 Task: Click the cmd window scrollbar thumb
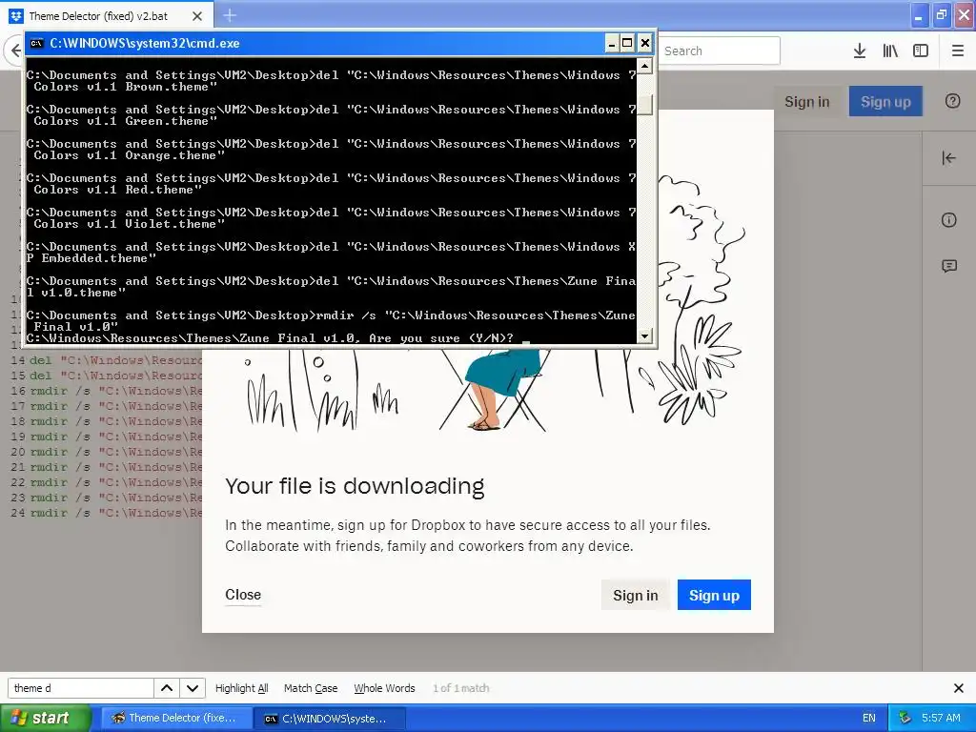coord(645,105)
